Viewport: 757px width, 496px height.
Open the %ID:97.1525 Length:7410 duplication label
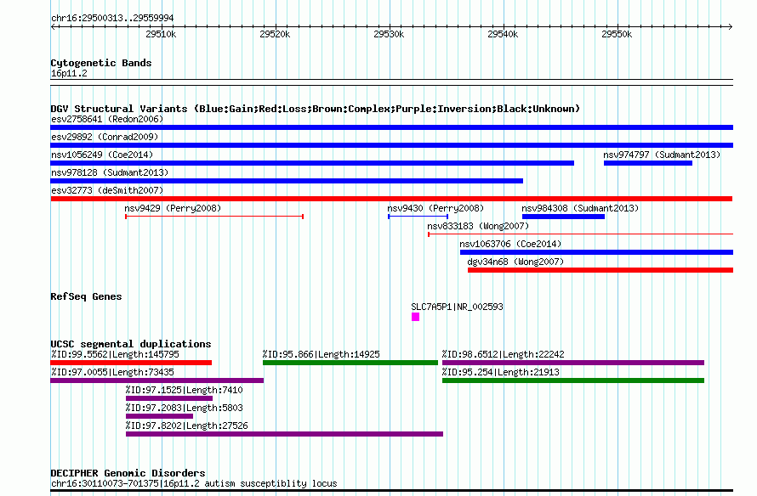184,390
